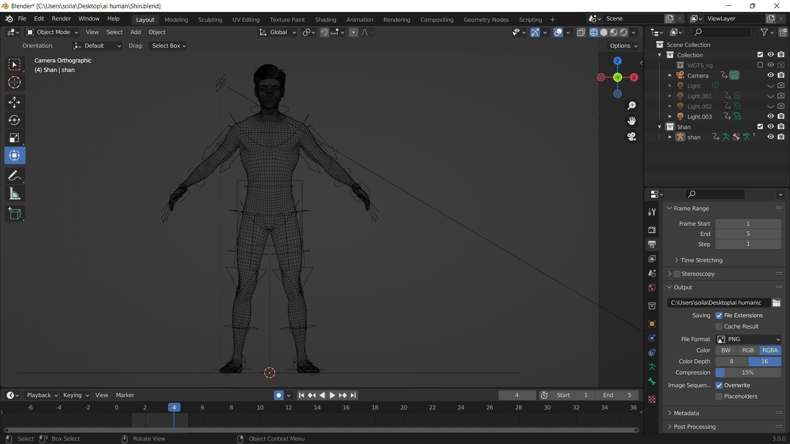The height and width of the screenshot is (444, 790).
Task: Hide the Camera object in viewport
Action: pos(770,75)
